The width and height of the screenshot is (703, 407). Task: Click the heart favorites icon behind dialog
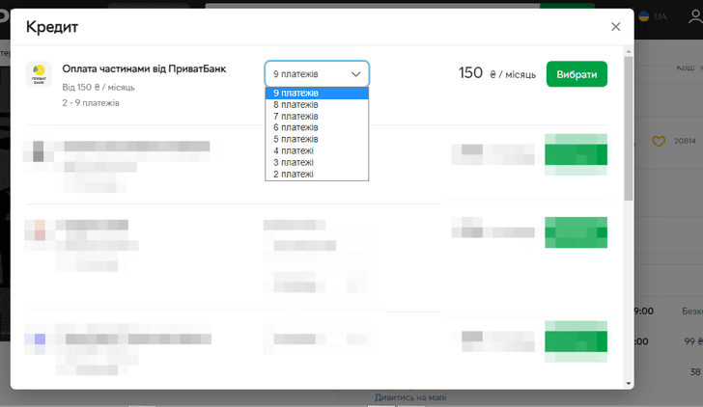(659, 142)
